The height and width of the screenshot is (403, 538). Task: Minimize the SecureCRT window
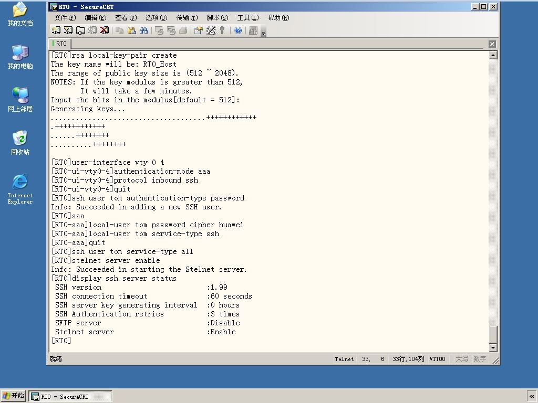click(475, 6)
